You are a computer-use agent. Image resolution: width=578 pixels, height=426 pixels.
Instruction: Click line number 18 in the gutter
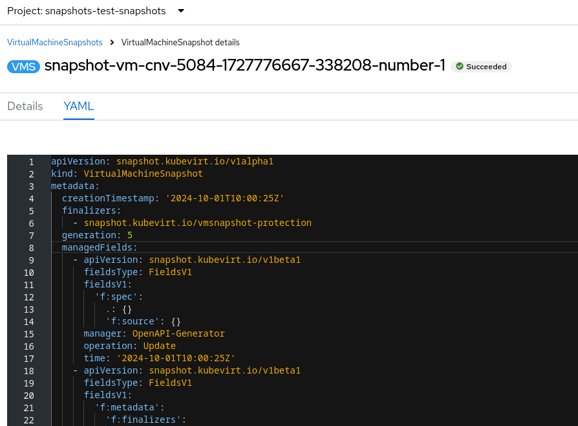coord(28,370)
